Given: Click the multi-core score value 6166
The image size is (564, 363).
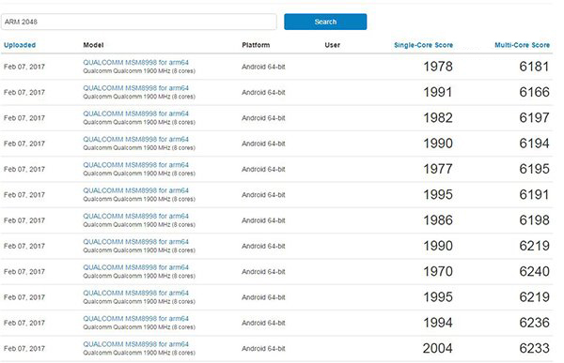Looking at the screenshot, I should pos(534,92).
